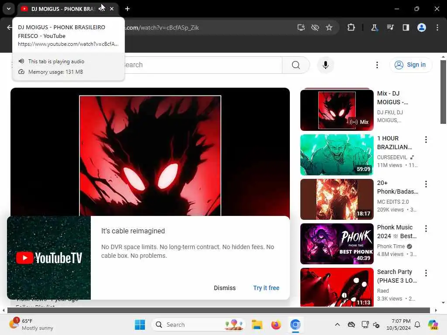Open options for 20+ Phonk/Badas video
Viewport: 447px width, 335px height.
(426, 184)
